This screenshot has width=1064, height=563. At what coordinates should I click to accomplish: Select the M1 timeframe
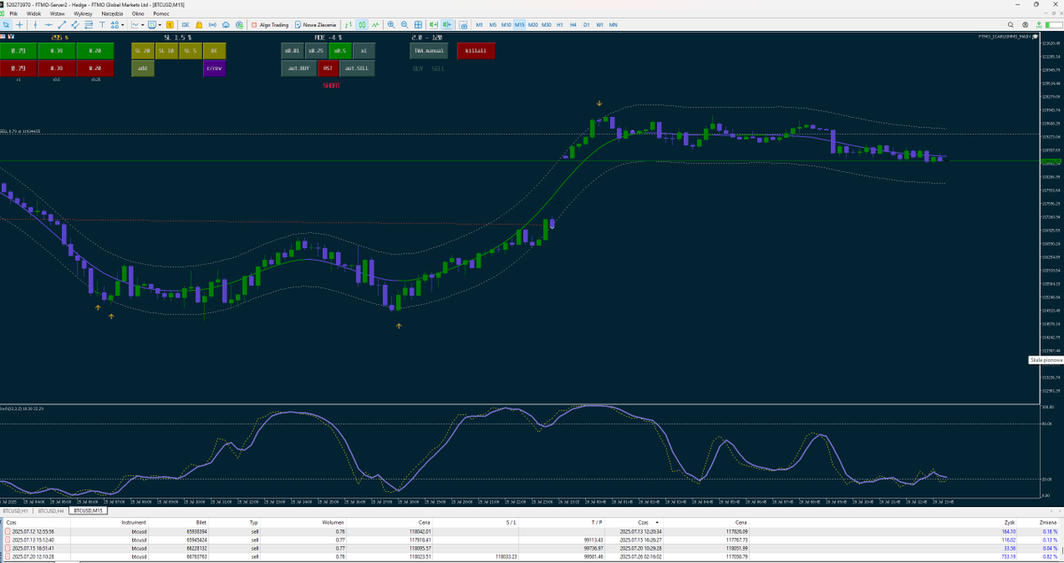tap(479, 25)
